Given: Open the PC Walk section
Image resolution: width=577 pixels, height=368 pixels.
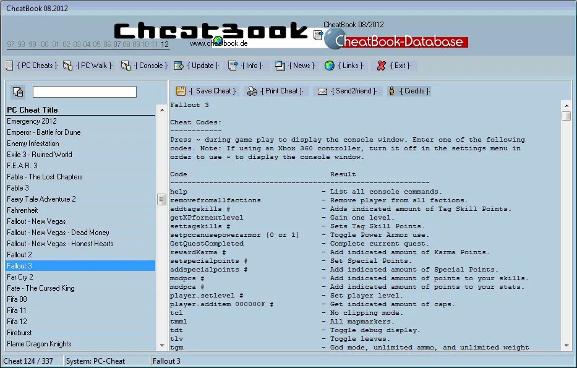Looking at the screenshot, I should pos(94,66).
